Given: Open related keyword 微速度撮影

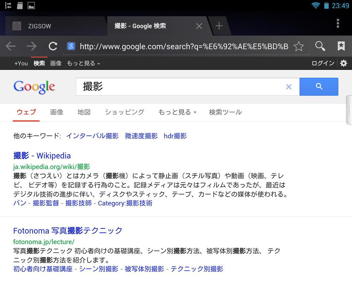Looking at the screenshot, I should coord(141,136).
